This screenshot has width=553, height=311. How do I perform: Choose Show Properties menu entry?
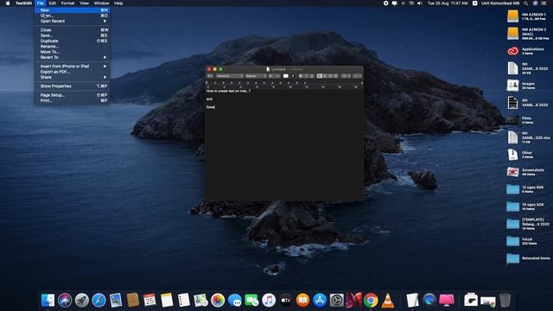[73, 86]
